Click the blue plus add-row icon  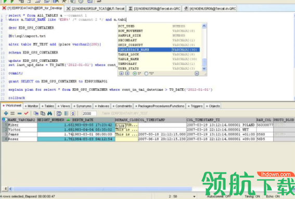(x=6, y=113)
